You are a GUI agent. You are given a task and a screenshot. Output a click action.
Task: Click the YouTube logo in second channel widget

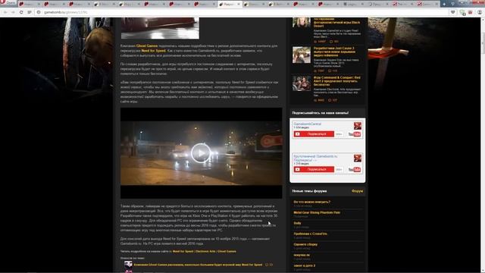click(355, 169)
